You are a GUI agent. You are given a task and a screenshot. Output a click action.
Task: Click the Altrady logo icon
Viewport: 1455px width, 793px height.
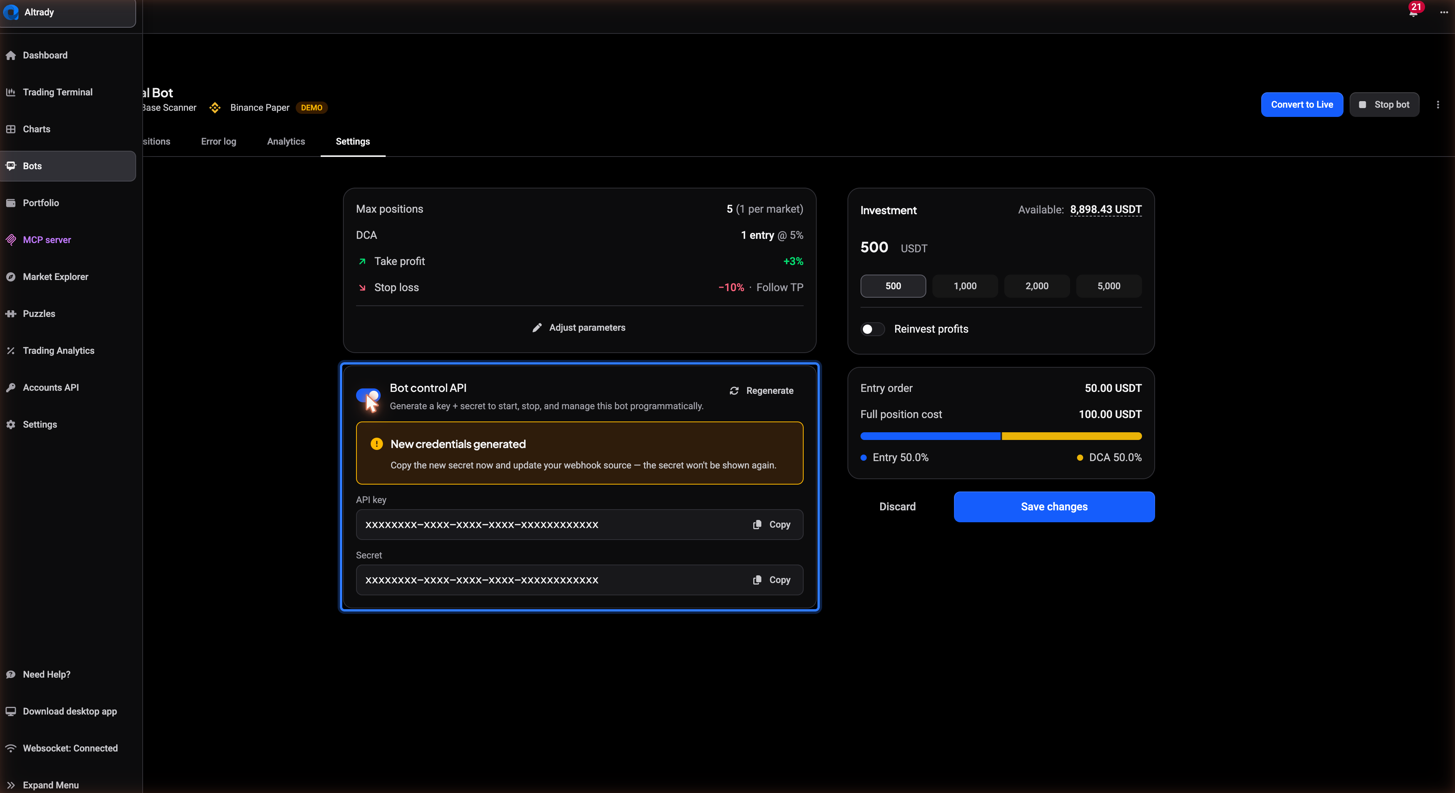tap(10, 12)
